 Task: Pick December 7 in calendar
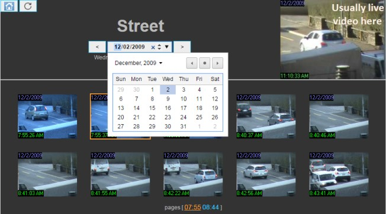tap(136, 99)
